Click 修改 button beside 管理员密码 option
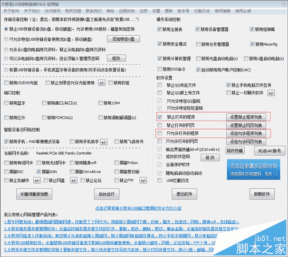The width and height of the screenshot is (288, 257). tap(117, 58)
